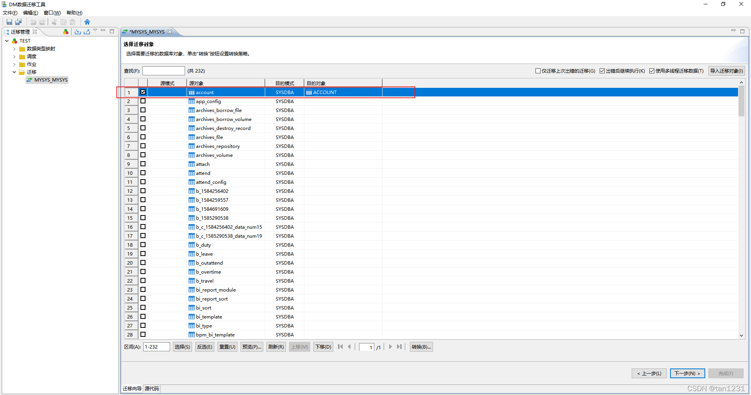The height and width of the screenshot is (395, 751).
Task: Open the 编辑(E) menu
Action: pyautogui.click(x=31, y=13)
